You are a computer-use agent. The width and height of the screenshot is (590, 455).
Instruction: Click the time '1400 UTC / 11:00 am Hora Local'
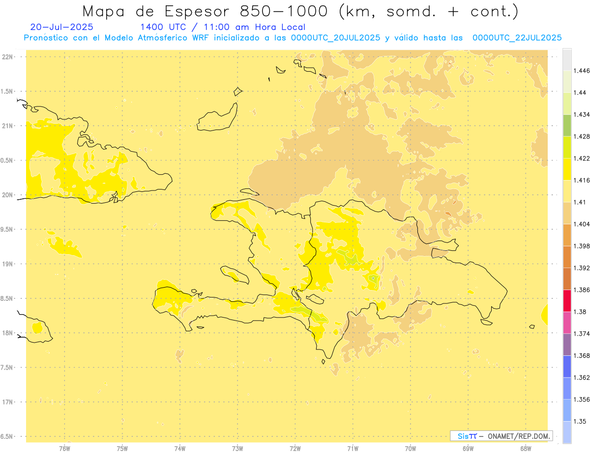(223, 27)
